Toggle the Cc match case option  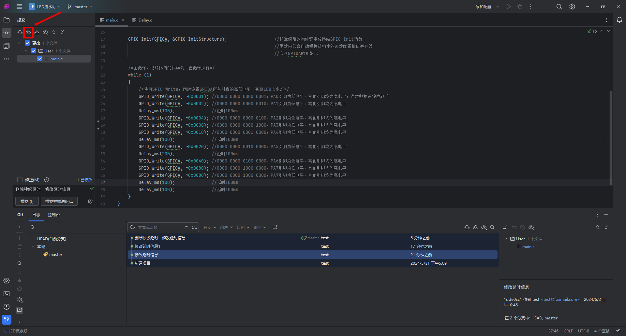coord(194,227)
